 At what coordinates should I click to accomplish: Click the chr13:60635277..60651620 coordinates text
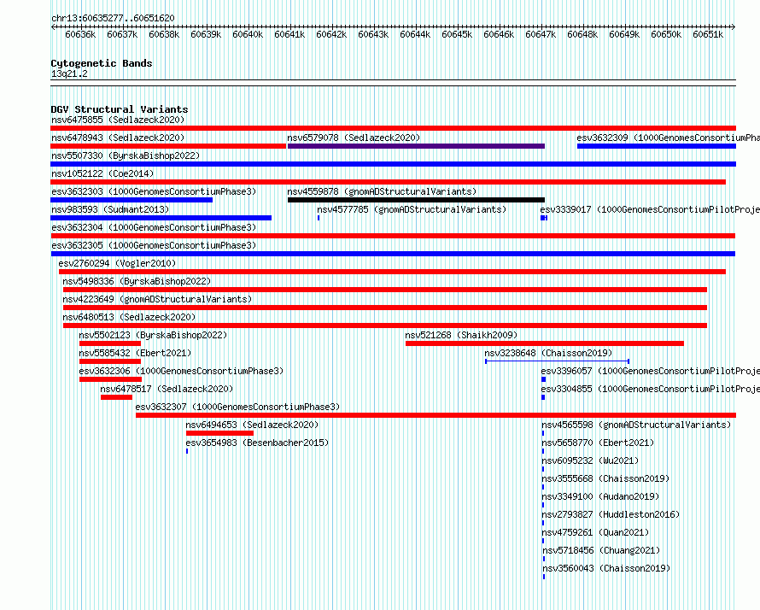(x=113, y=18)
